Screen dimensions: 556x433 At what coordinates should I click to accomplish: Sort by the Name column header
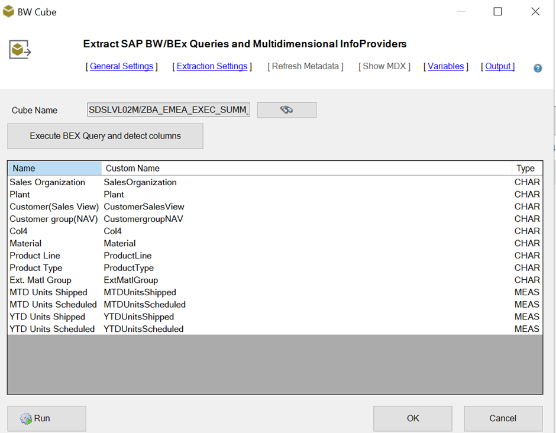(55, 169)
